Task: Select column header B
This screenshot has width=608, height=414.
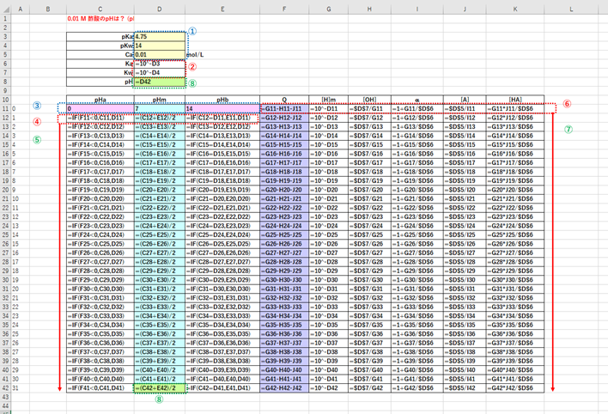Action: [48, 9]
